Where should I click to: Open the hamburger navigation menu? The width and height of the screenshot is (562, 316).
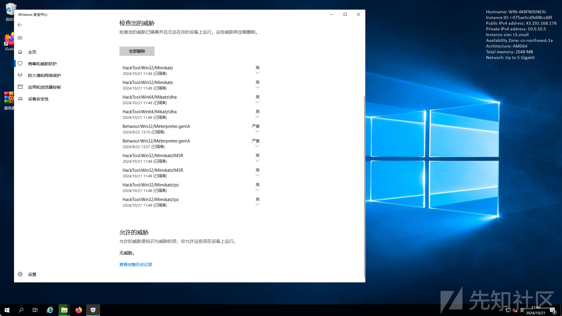(20, 38)
